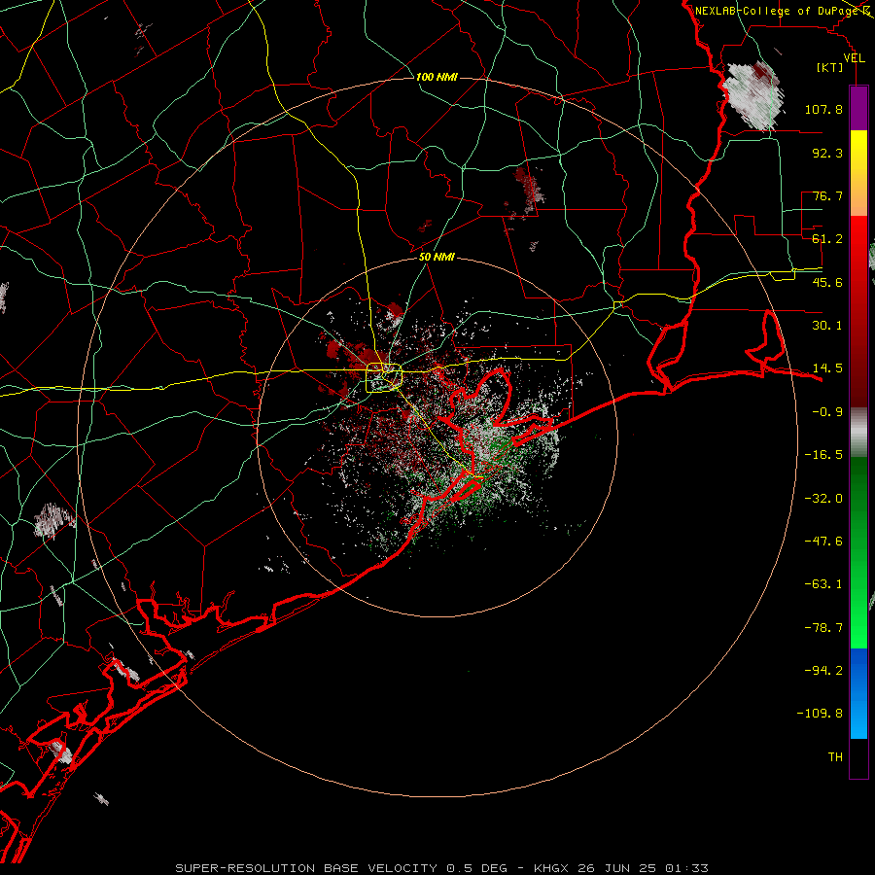Select the green segment of color bar
Viewport: 875px width, 875px height.
858,552
